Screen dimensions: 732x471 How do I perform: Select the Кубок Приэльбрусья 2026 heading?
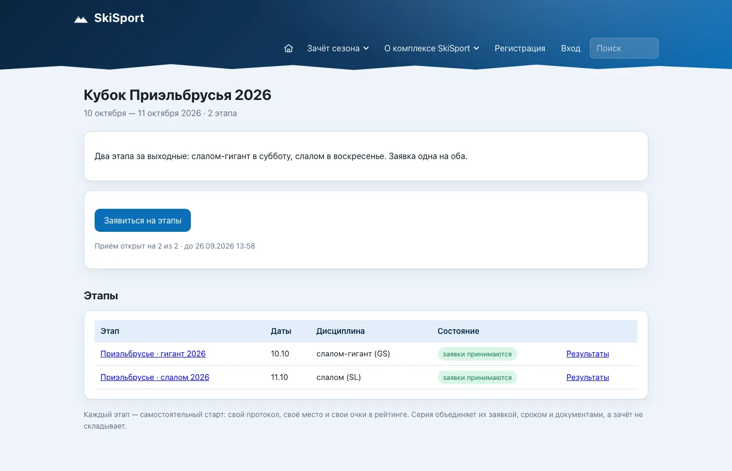pos(177,95)
